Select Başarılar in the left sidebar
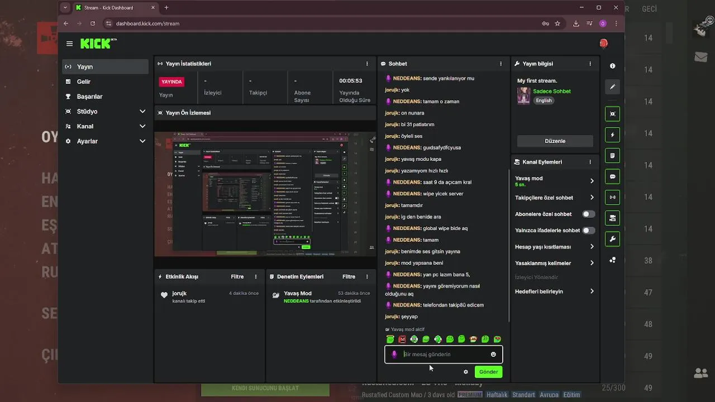 (105, 97)
